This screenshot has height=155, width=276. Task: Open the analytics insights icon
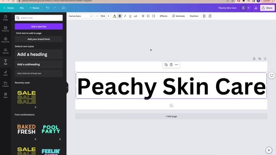pos(256,8)
